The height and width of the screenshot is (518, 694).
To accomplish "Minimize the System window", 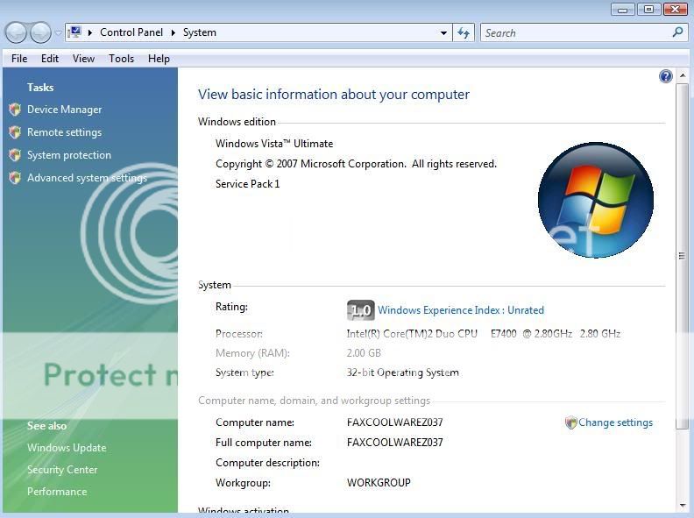I will click(623, 10).
